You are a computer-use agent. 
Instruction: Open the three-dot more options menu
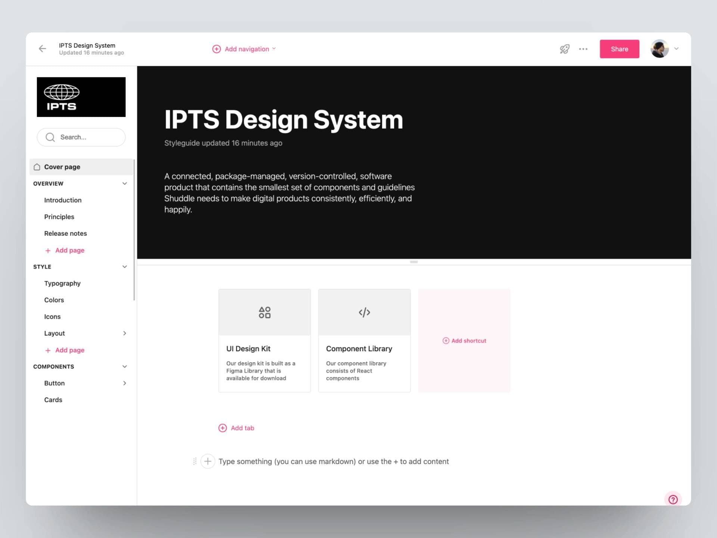click(x=583, y=49)
